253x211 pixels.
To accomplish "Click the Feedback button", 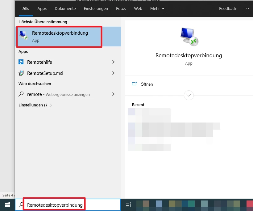I will [228, 9].
